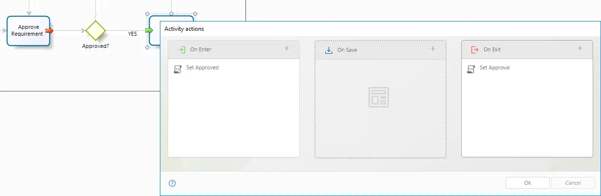
Task: Select the Approve Requirement task
Action: pyautogui.click(x=28, y=30)
